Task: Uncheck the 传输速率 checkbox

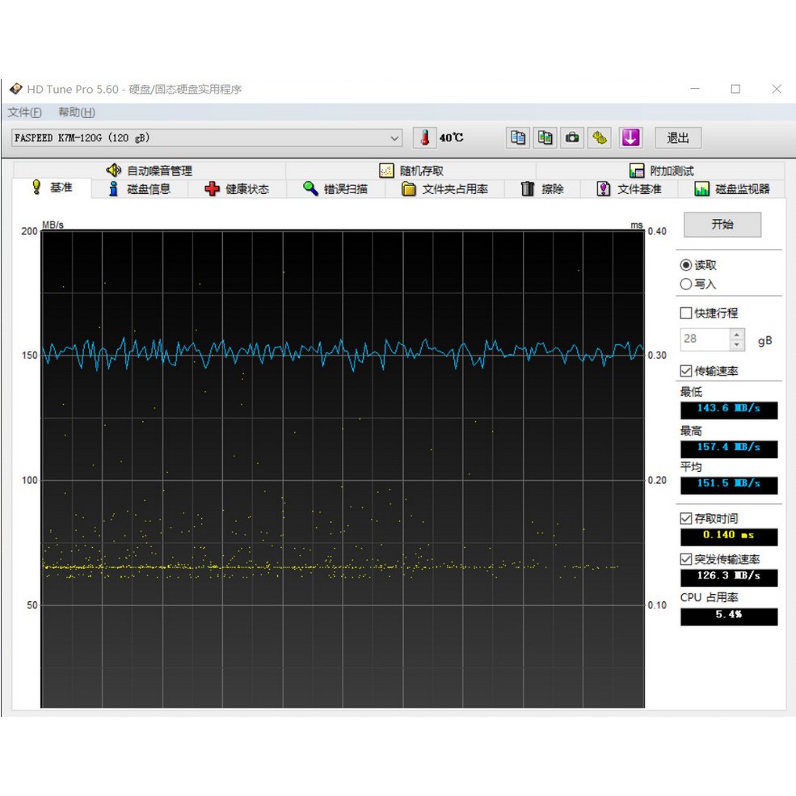Action: [x=686, y=372]
